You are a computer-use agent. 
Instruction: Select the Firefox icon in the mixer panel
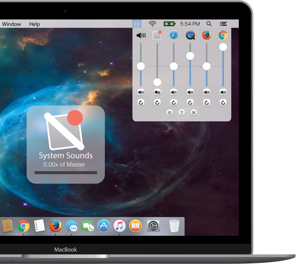[x=206, y=35]
